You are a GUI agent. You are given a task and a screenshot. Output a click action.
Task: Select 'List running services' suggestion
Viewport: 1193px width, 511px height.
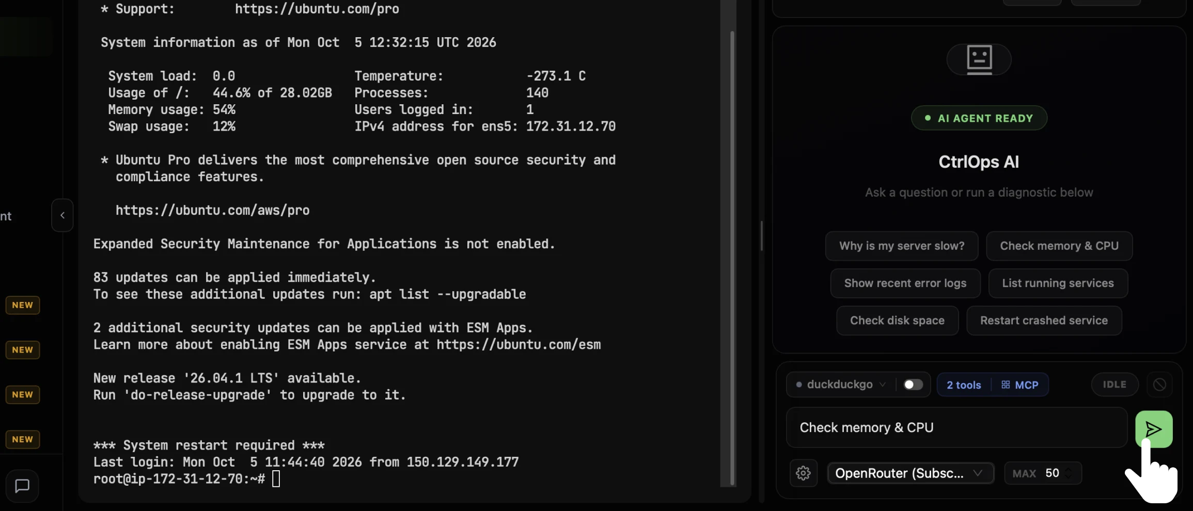[x=1058, y=283]
